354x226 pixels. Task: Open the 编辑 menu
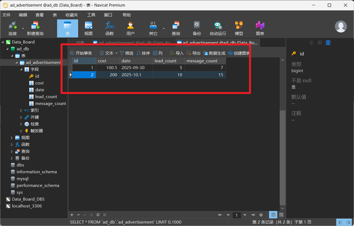coord(23,15)
